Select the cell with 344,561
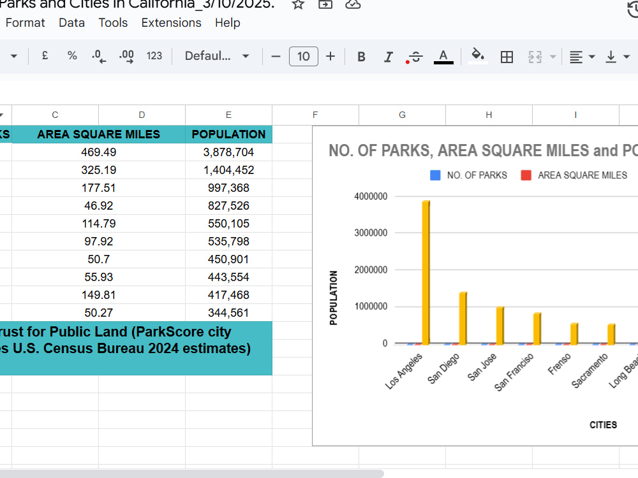Image resolution: width=638 pixels, height=478 pixels. click(x=228, y=313)
